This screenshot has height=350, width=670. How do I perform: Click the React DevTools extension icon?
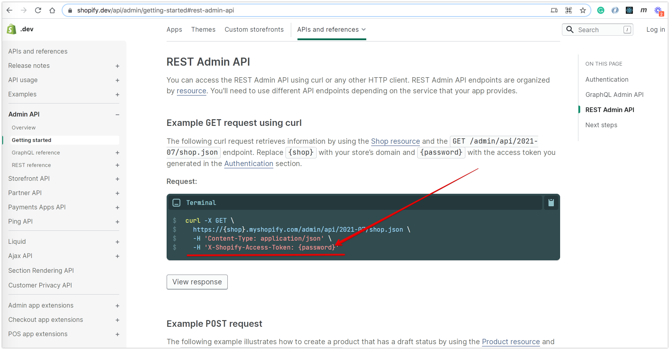(629, 10)
